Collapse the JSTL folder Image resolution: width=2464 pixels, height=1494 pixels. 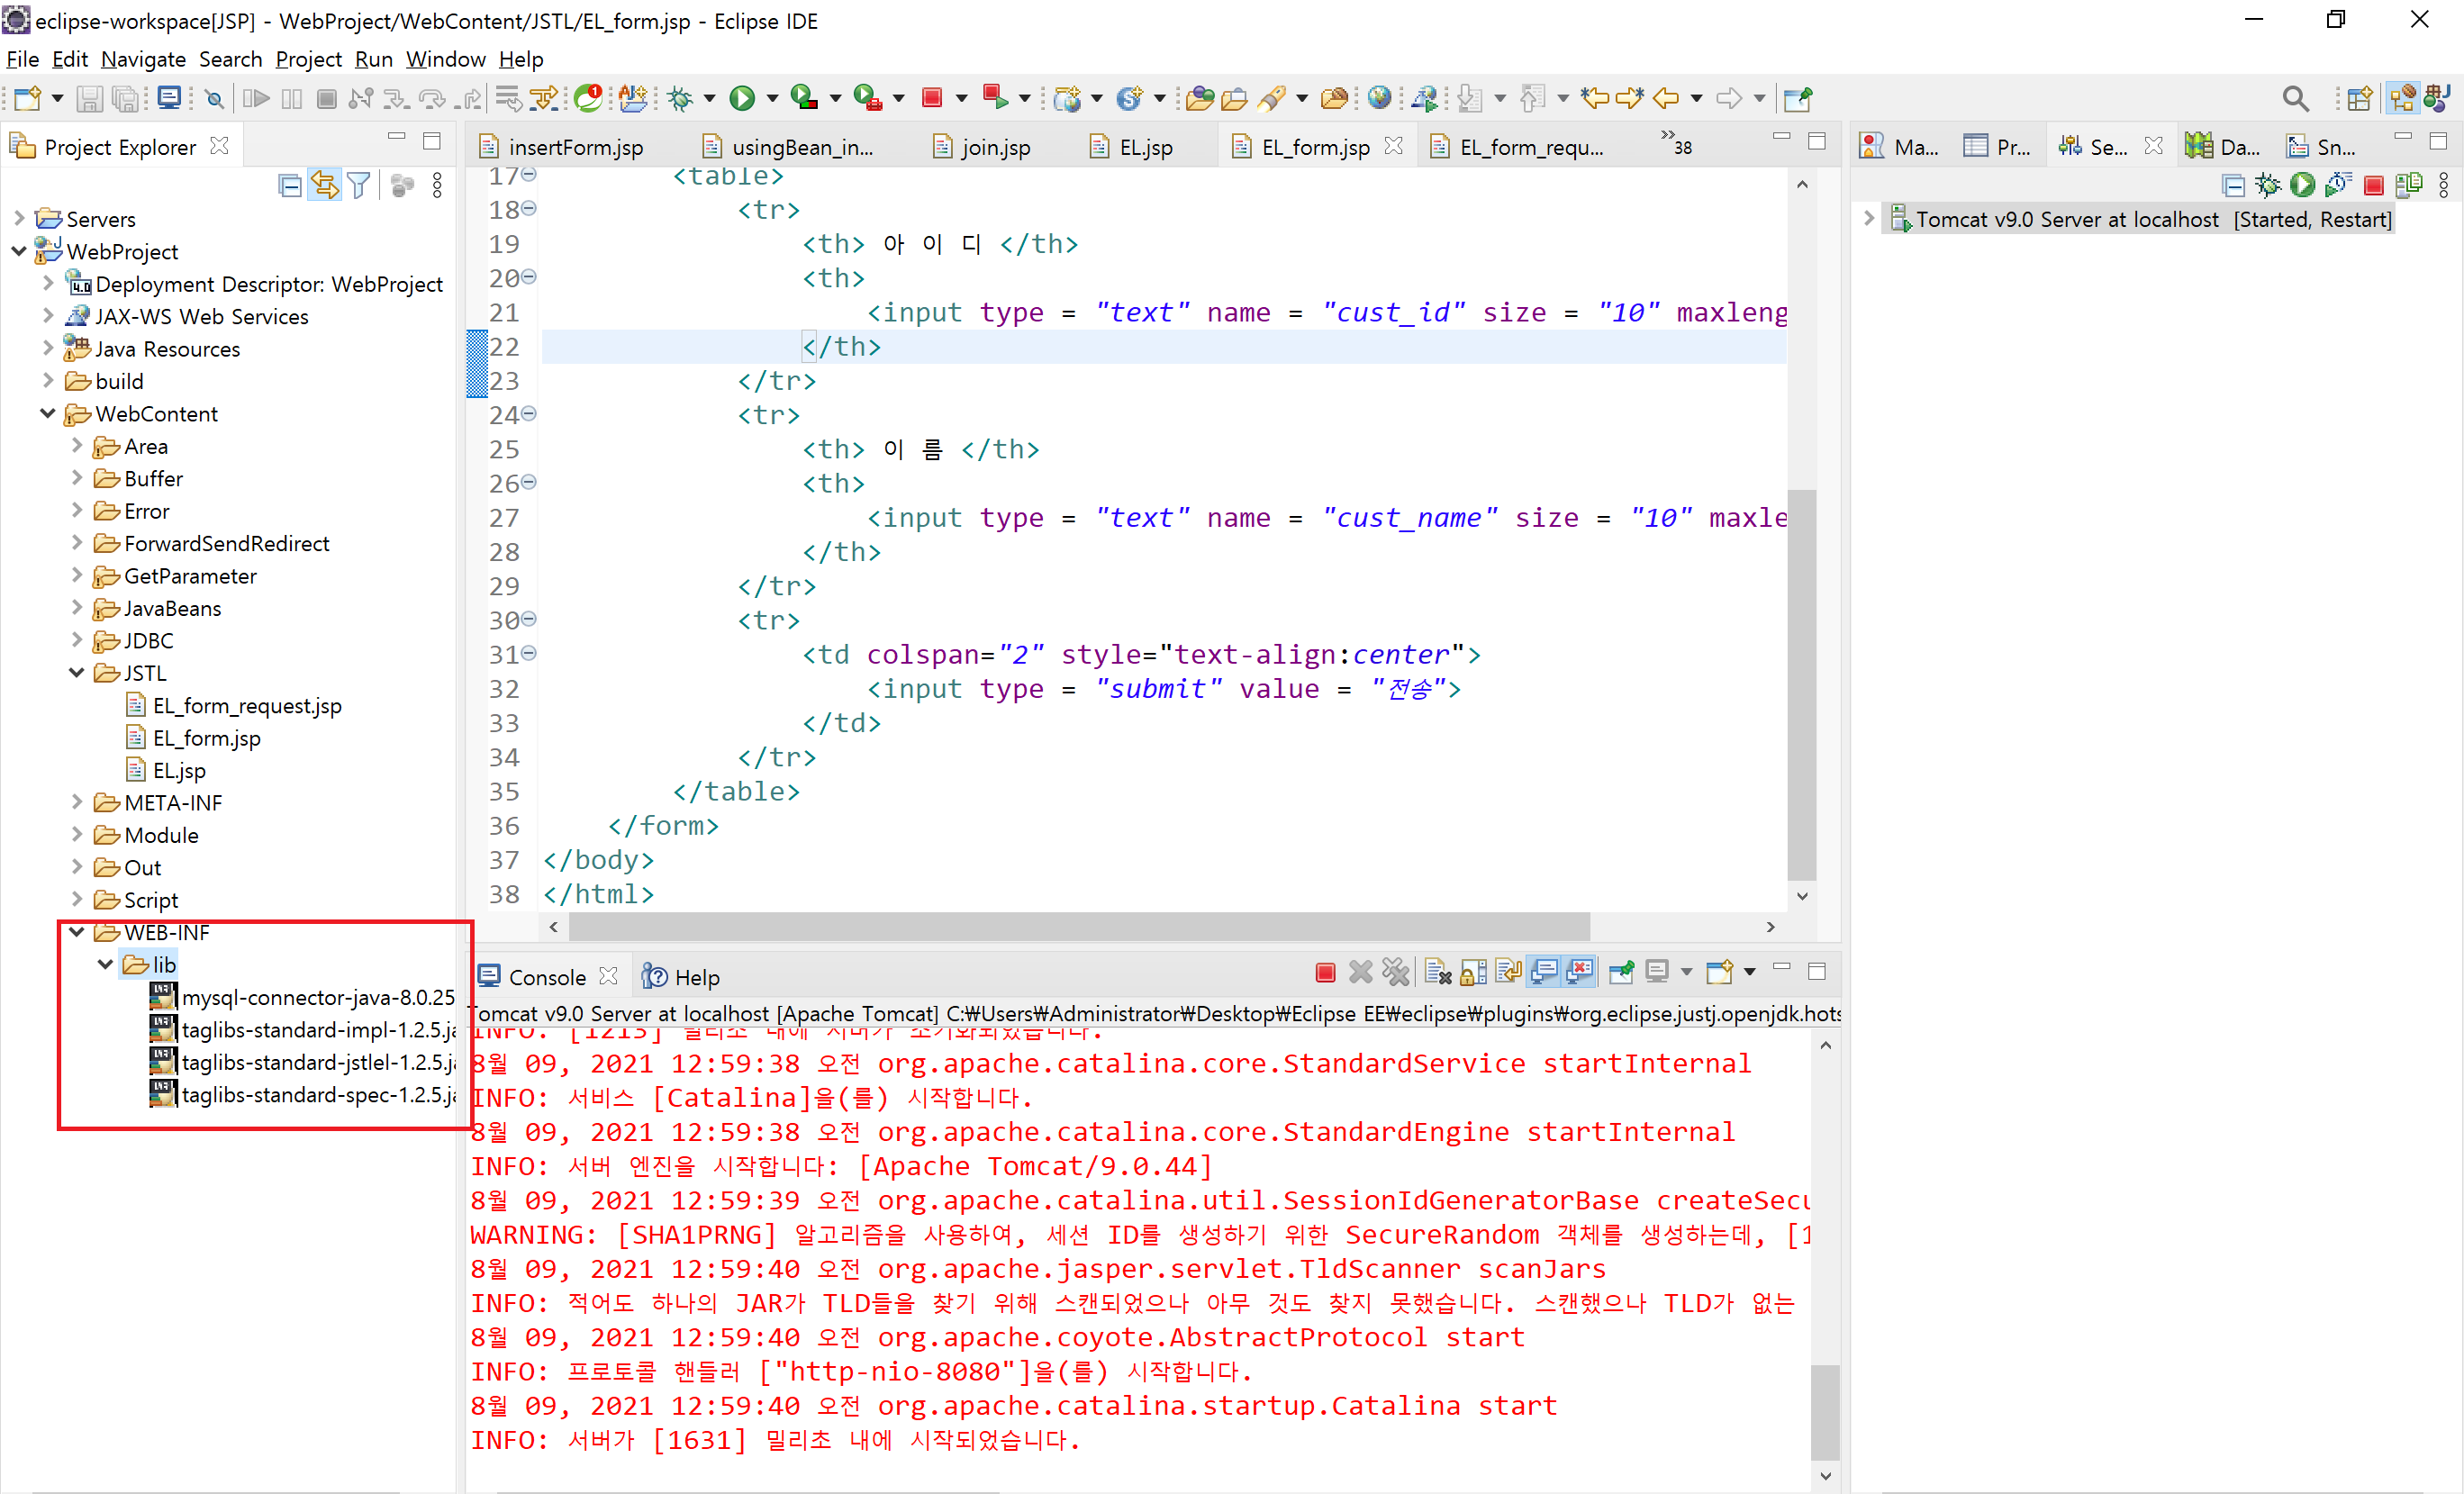point(77,673)
